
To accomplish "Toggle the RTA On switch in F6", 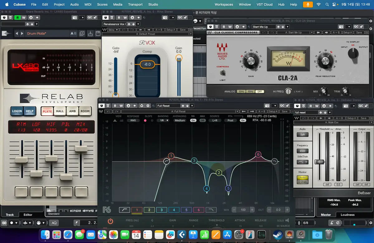I will [242, 120].
